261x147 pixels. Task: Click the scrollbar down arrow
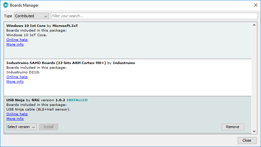coord(254,131)
